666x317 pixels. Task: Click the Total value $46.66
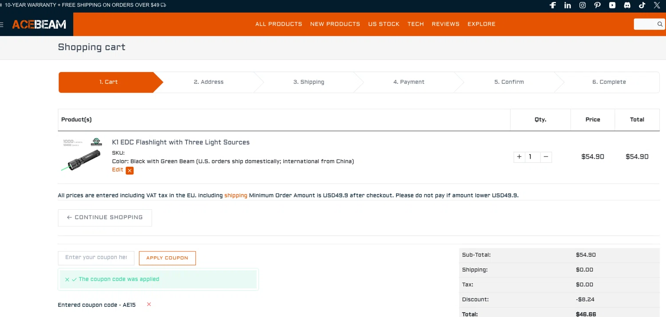(x=586, y=314)
